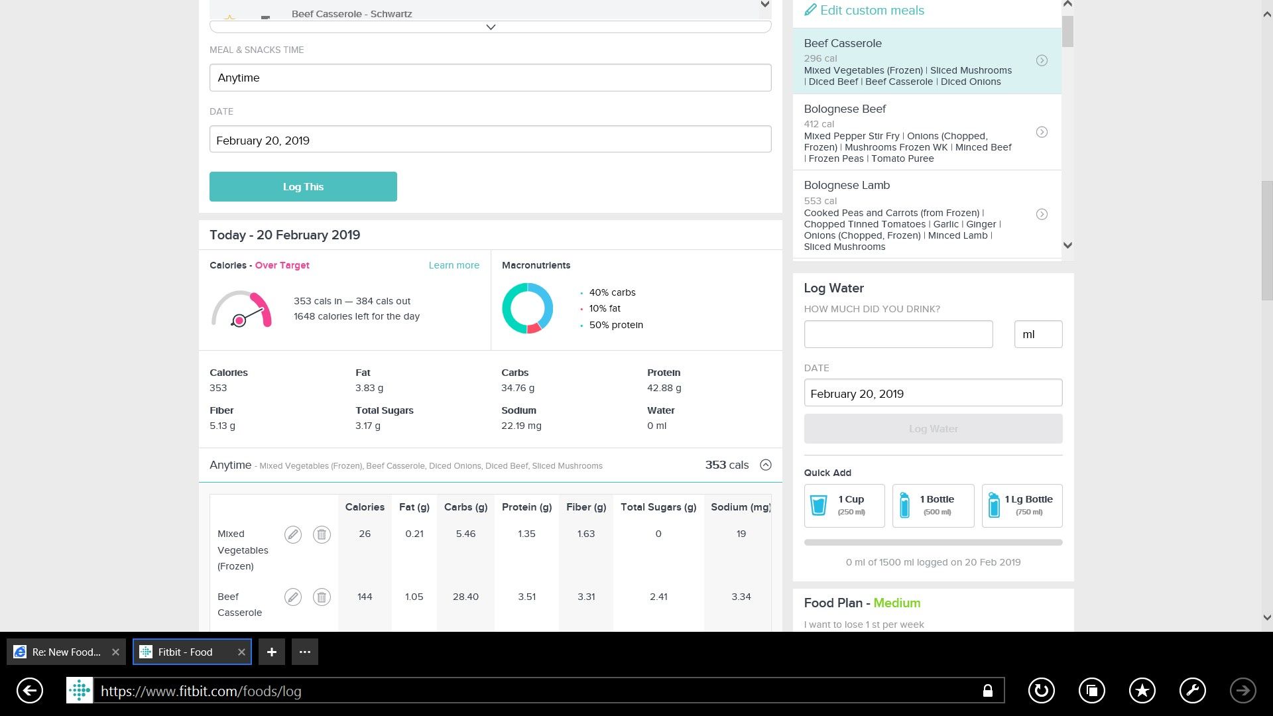Viewport: 1273px width, 716px height.
Task: Edit the Mixed Vegetables (Frozen) entry
Action: pos(292,534)
